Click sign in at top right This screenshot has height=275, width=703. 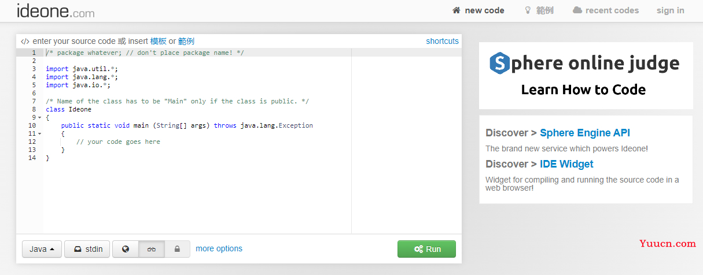670,10
